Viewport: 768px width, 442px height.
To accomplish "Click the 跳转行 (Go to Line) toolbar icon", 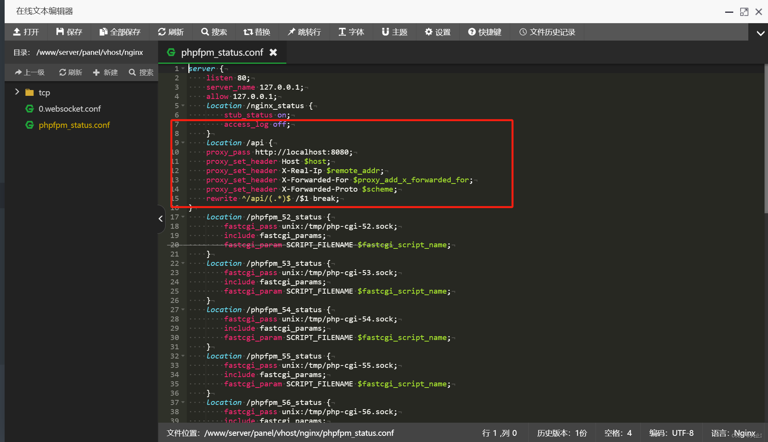I will tap(305, 32).
